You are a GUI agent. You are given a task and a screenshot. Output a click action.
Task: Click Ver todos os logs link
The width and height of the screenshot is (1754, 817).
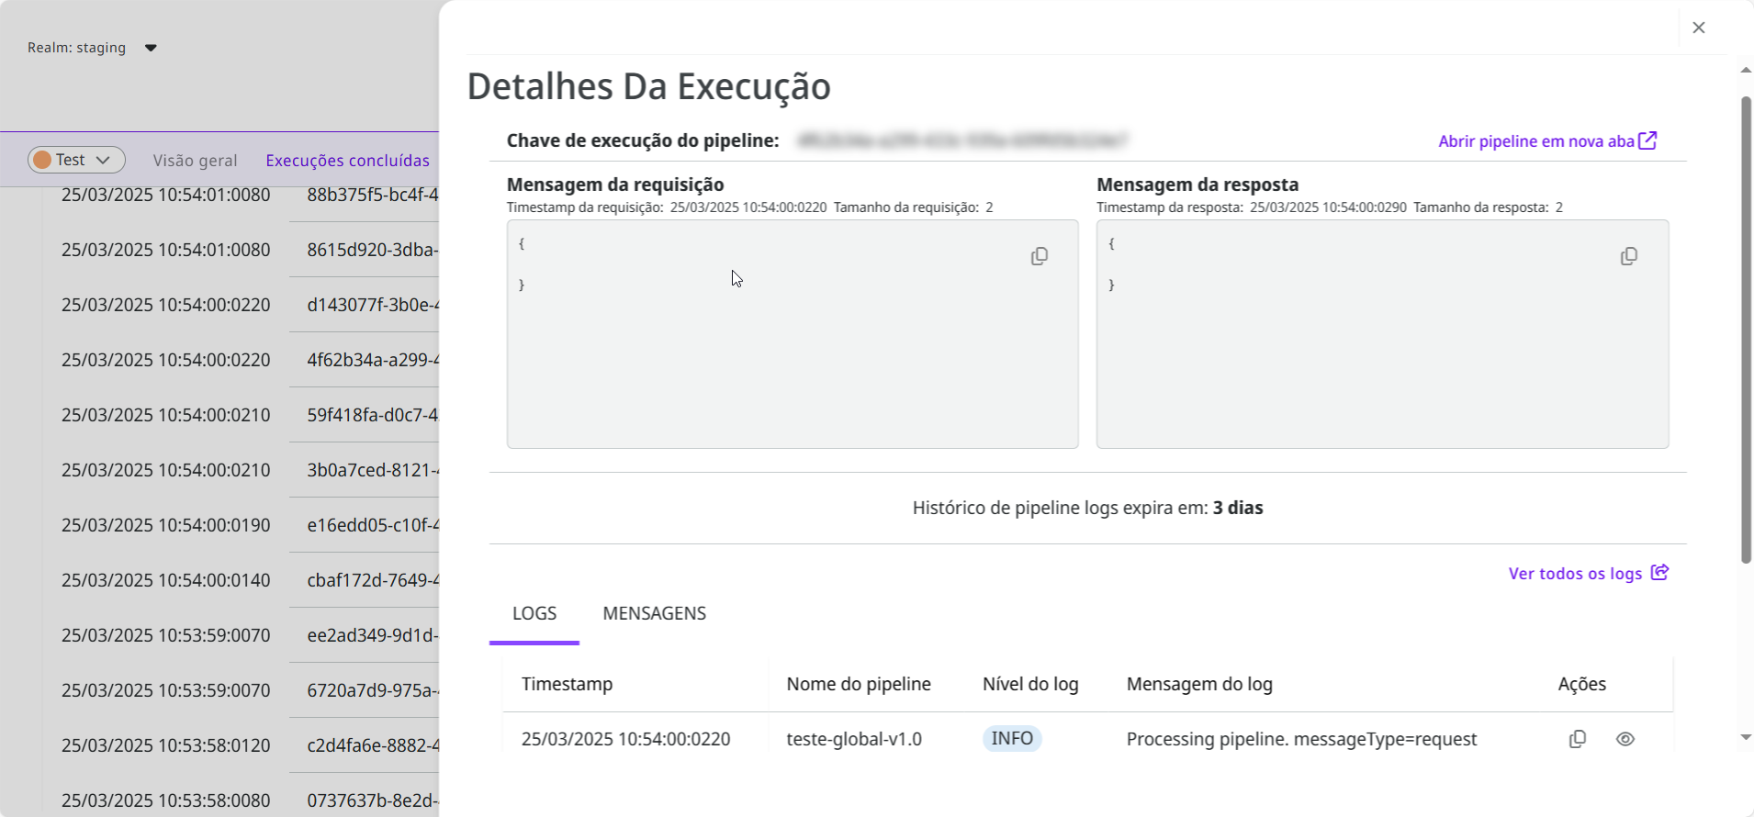pyautogui.click(x=1575, y=574)
